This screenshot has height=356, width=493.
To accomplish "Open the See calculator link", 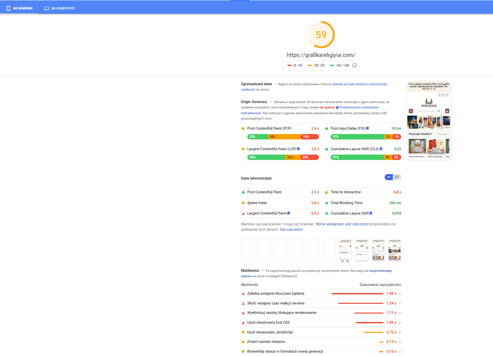I will (x=291, y=230).
